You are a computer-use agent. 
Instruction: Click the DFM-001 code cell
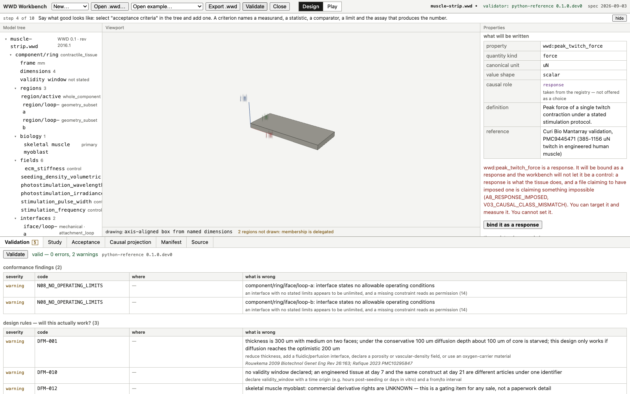[82, 352]
